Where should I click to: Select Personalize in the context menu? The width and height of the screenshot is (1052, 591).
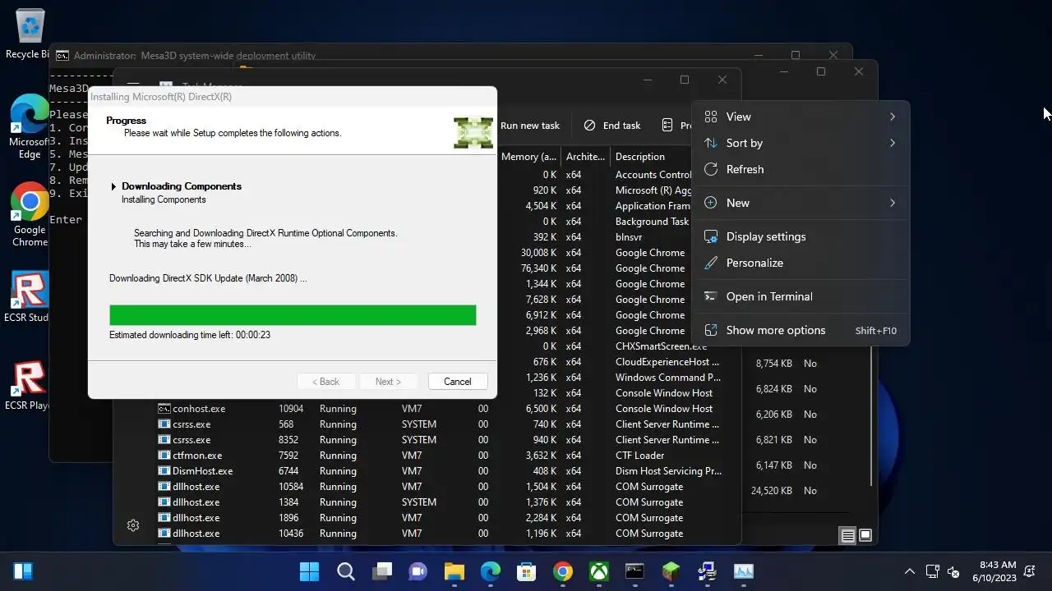coord(801,263)
